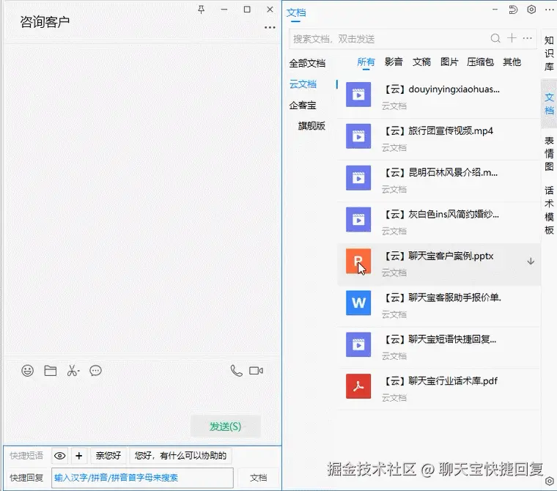The width and height of the screenshot is (557, 491).
Task: Select 旗舰版 under 企客宝
Action: coord(311,126)
